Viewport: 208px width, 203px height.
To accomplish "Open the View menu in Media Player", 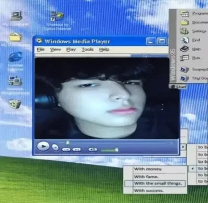I will coord(56,50).
